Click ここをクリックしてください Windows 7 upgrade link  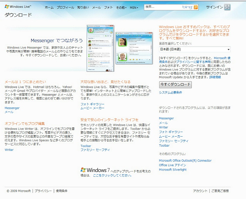[x=112, y=175]
